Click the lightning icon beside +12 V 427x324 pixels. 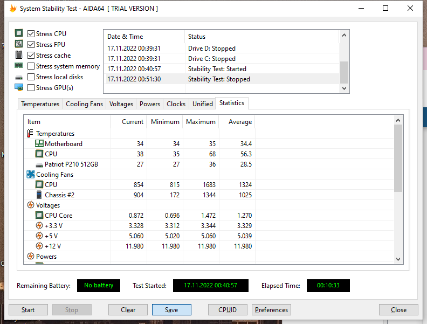click(39, 246)
